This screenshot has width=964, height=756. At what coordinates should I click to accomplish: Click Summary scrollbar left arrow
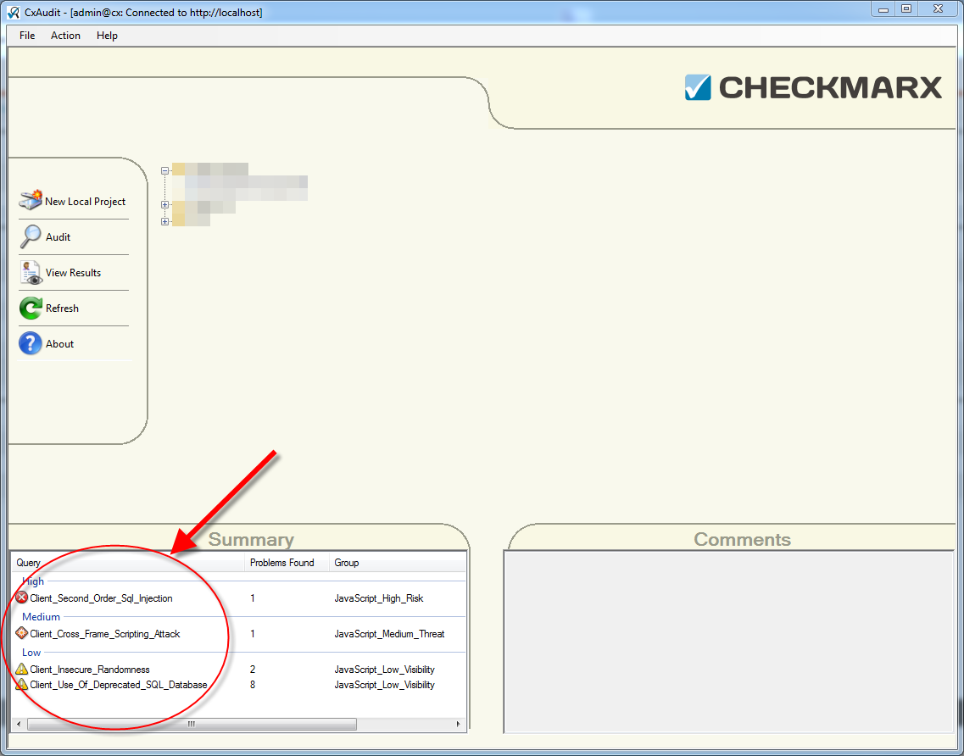coord(19,724)
